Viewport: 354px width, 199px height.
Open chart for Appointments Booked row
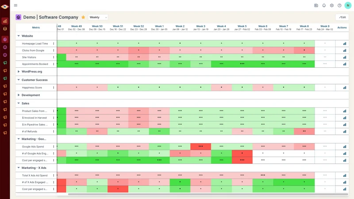pyautogui.click(x=345, y=64)
